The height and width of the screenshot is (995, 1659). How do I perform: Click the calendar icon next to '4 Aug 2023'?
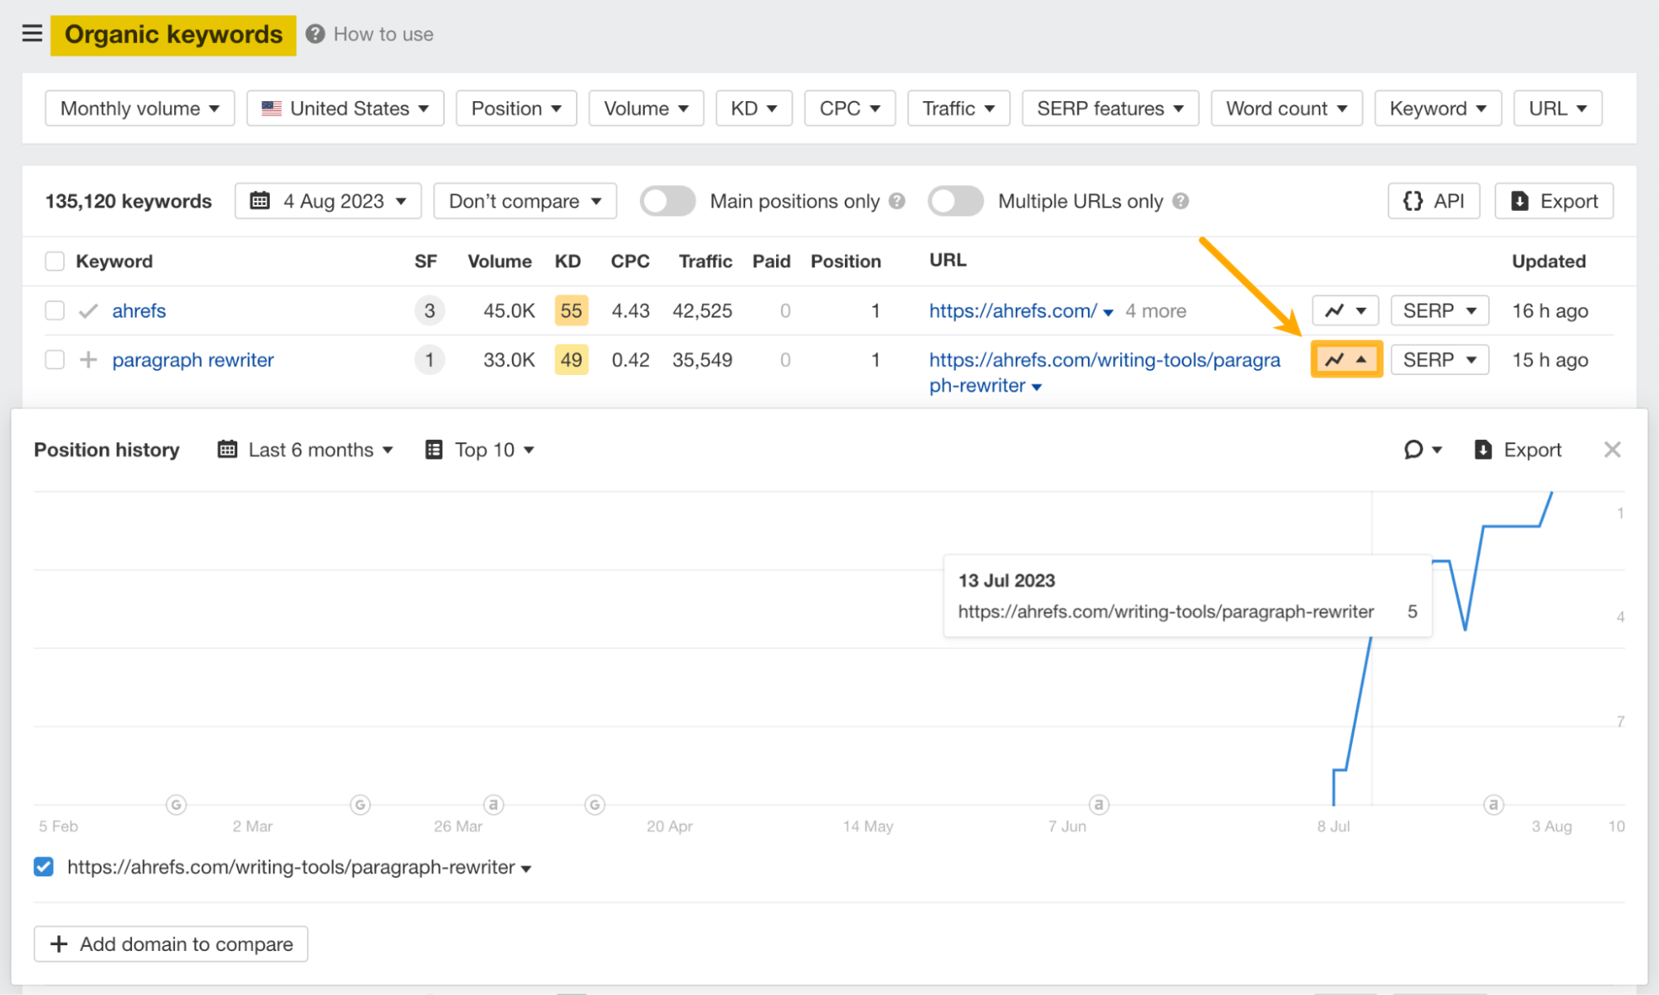pos(260,200)
